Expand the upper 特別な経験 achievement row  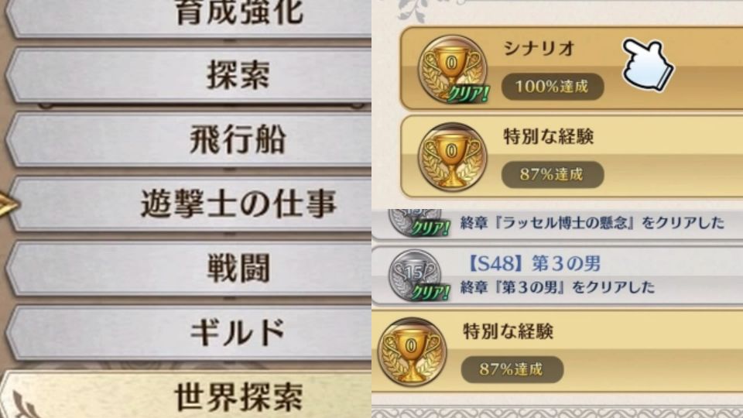[571, 157]
